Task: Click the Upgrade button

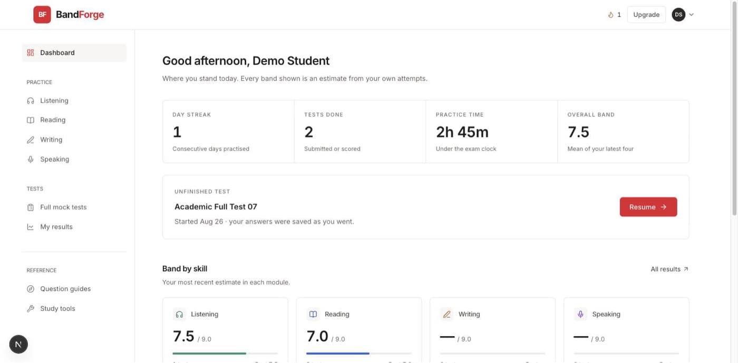Action: pyautogui.click(x=646, y=15)
